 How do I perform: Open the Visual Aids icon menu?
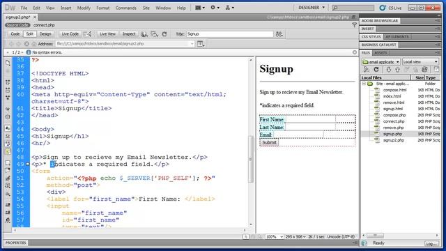coord(155,34)
